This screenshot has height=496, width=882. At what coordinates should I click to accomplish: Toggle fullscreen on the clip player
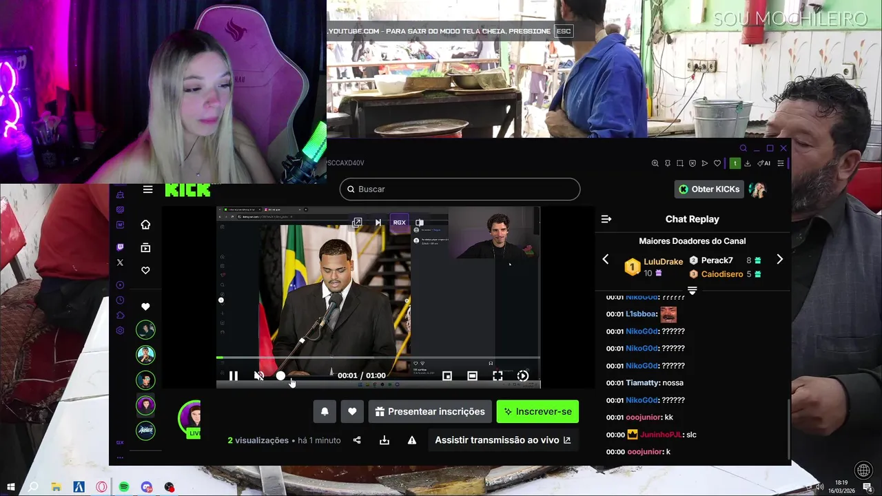click(x=498, y=375)
